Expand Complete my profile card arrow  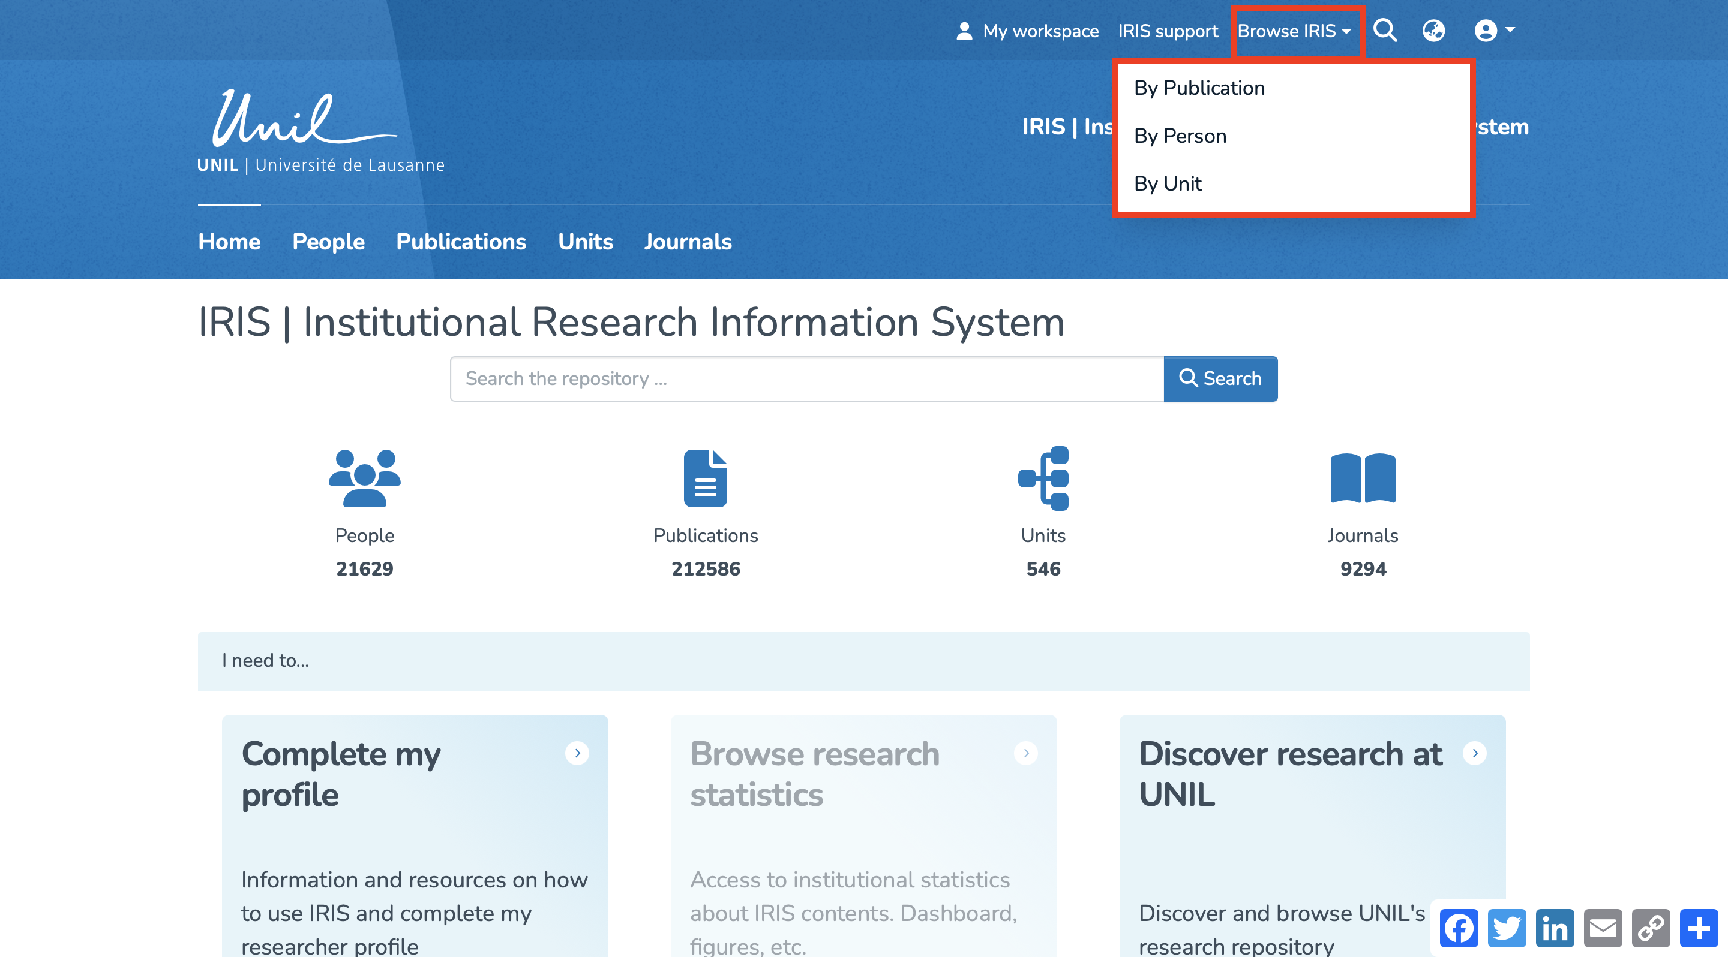coord(577,753)
